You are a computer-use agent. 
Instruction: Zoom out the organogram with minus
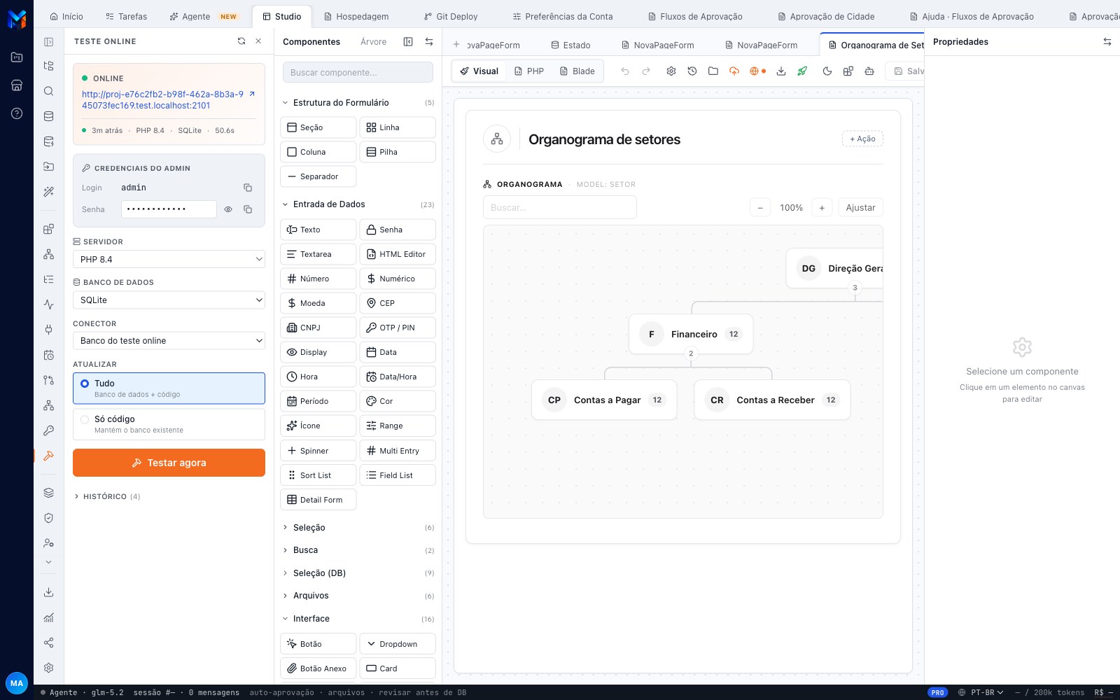click(760, 208)
